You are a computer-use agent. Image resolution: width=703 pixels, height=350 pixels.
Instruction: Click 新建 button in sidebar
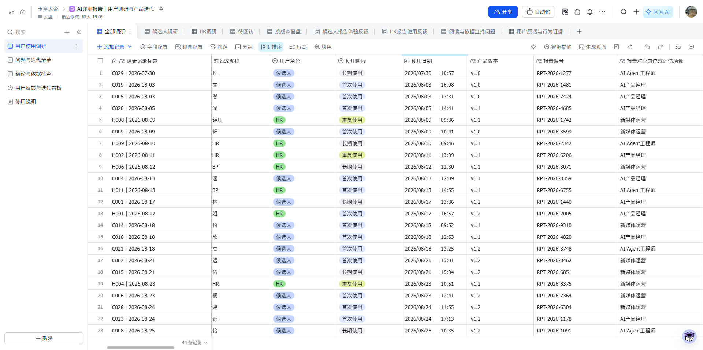44,338
